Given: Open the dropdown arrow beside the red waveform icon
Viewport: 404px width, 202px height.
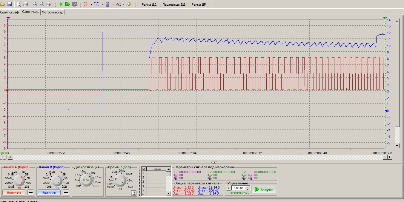Looking at the screenshot, I should coord(91,4).
